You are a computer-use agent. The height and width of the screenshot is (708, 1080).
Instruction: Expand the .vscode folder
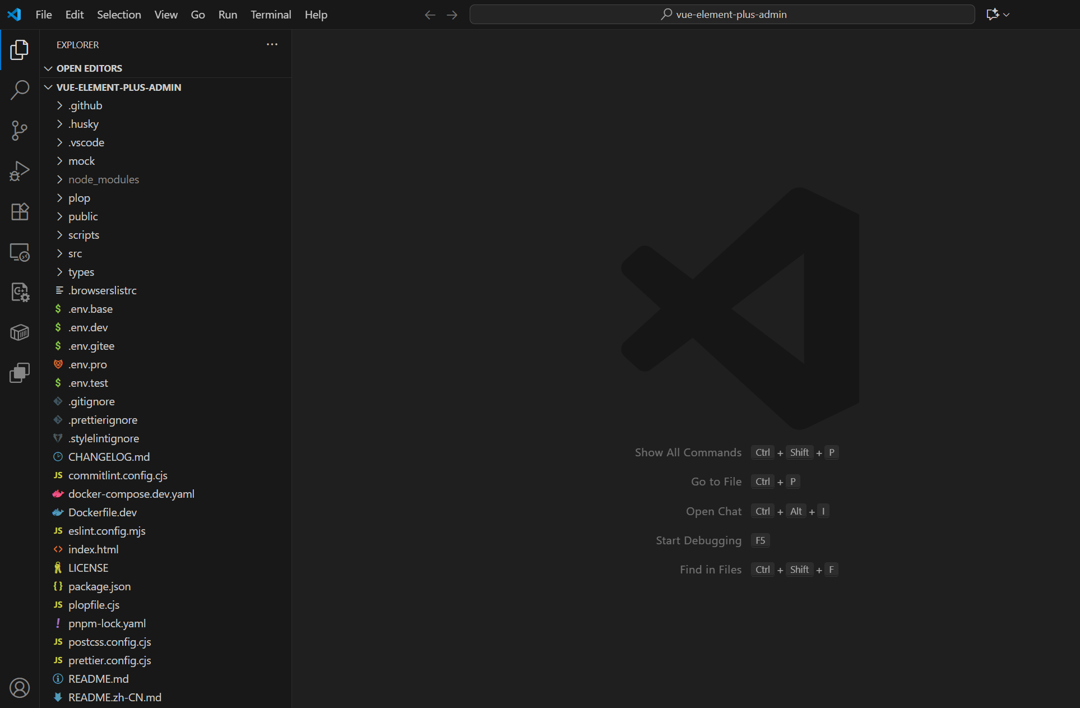tap(165, 142)
